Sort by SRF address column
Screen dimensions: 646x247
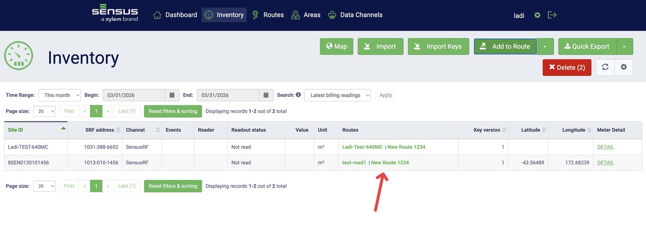pos(118,130)
